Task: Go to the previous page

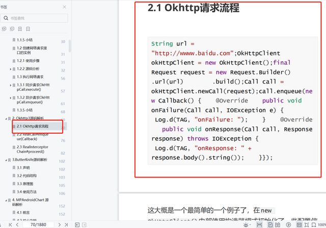Action: (x=17, y=224)
